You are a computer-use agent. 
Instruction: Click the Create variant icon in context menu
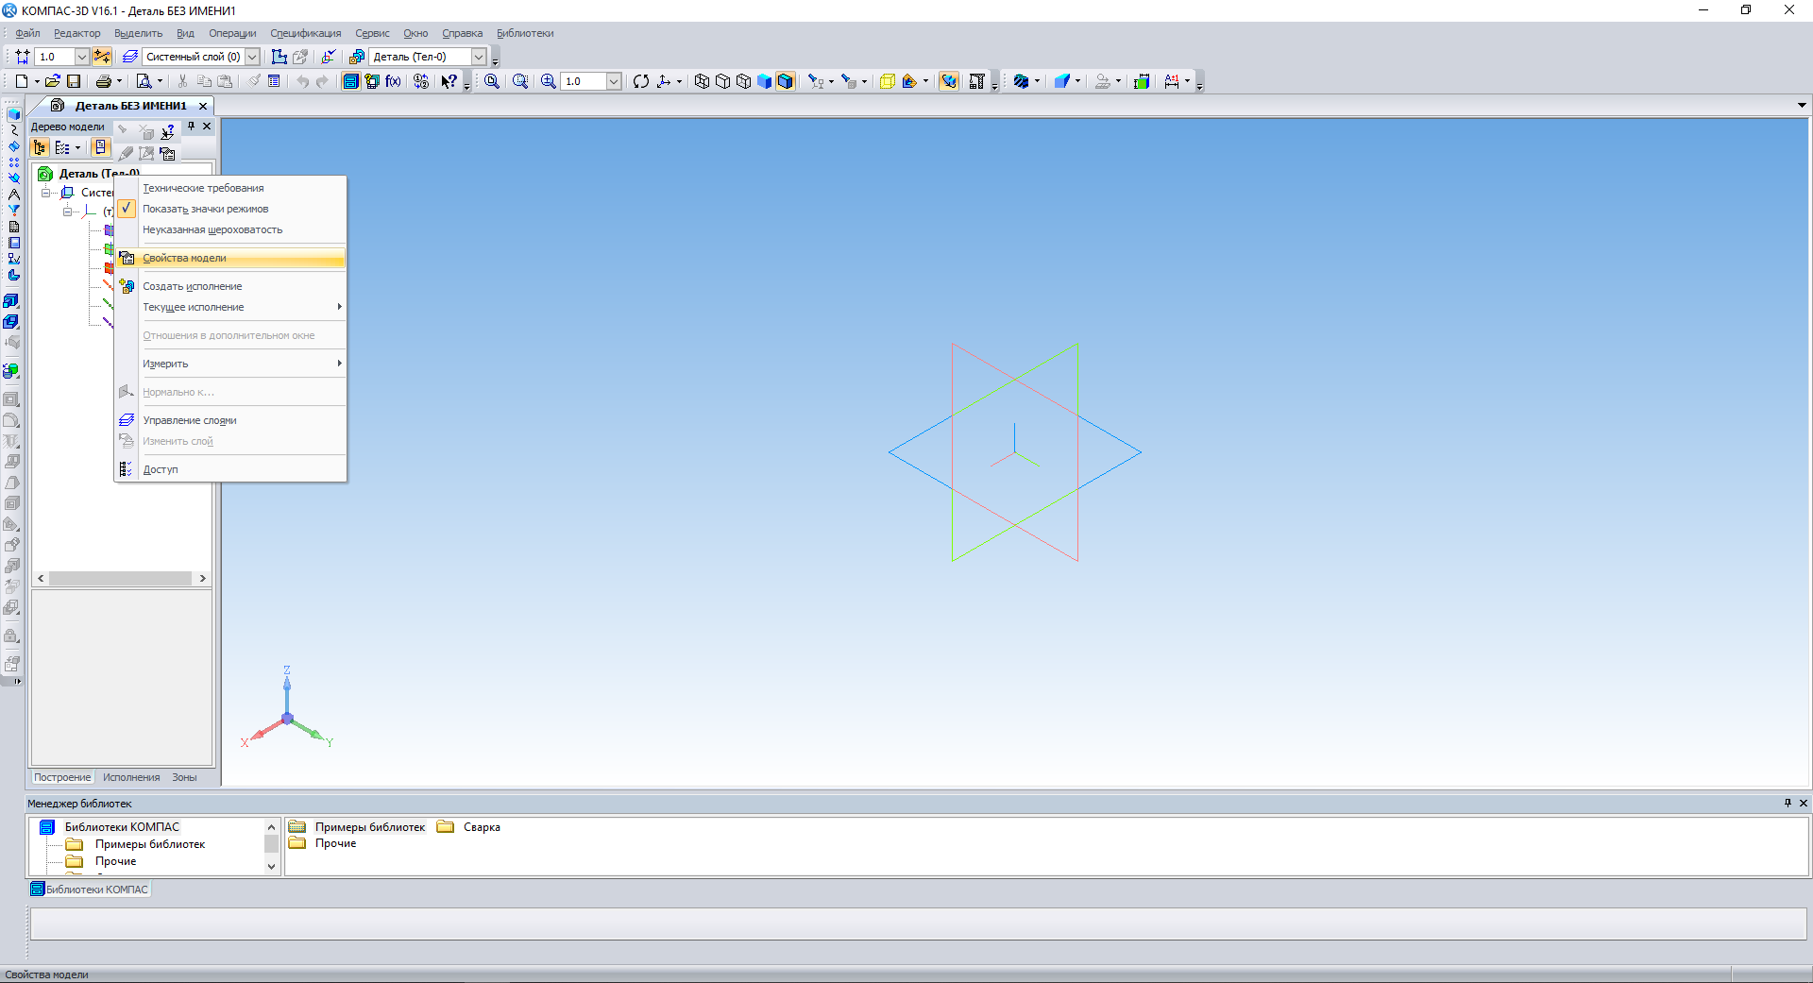(x=127, y=286)
